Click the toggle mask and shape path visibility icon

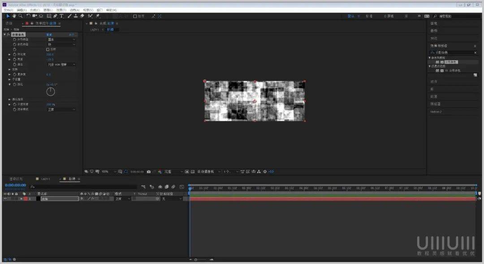click(x=125, y=172)
